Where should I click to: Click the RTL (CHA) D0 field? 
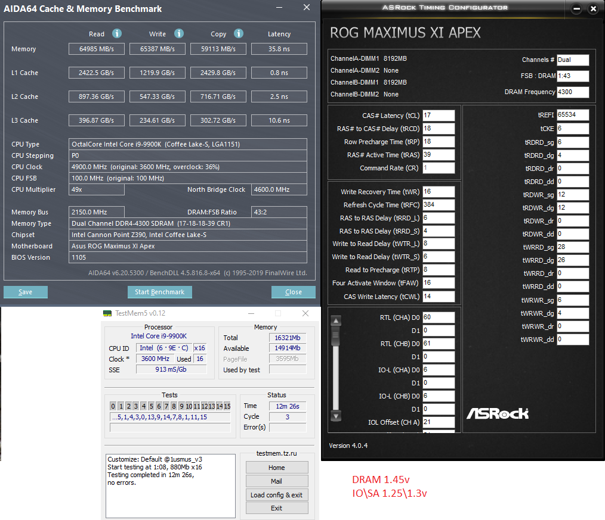click(x=439, y=317)
